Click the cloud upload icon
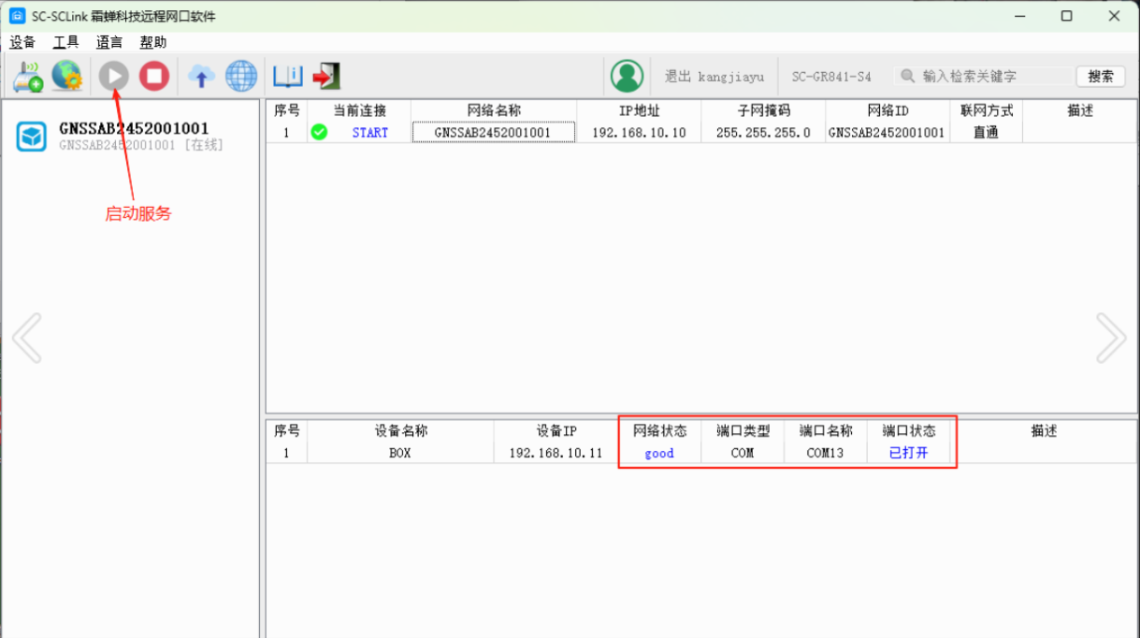 [x=201, y=76]
